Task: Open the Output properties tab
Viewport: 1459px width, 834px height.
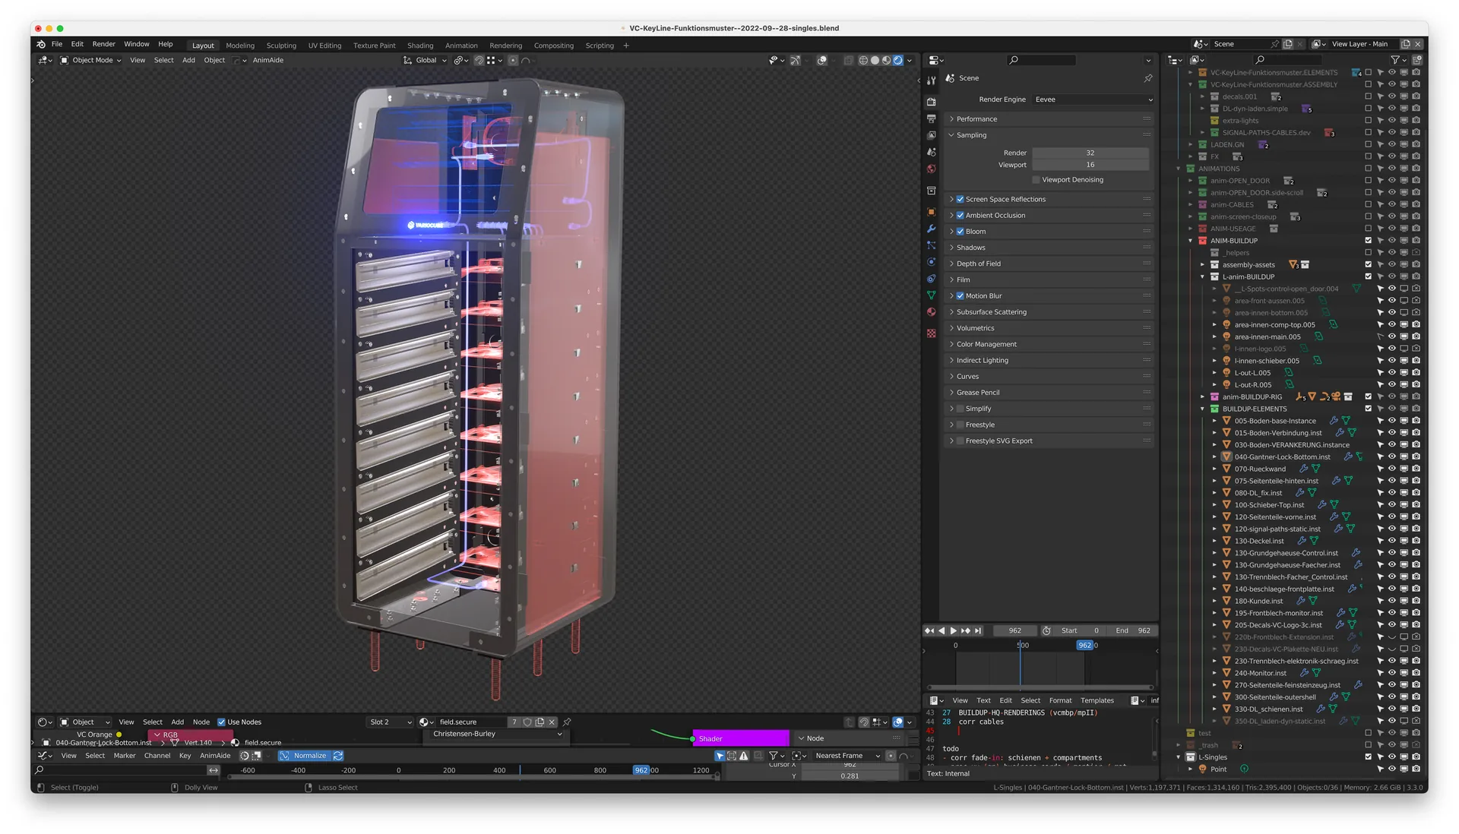Action: pyautogui.click(x=931, y=118)
